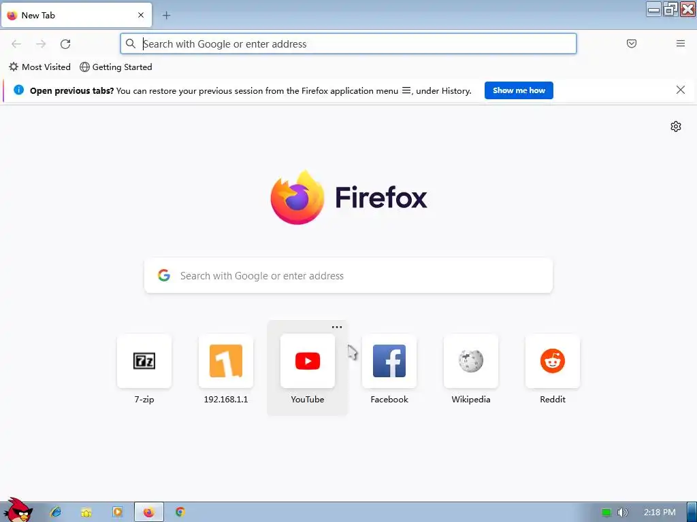Launch Chrome from the taskbar
The image size is (697, 522).
tap(180, 512)
